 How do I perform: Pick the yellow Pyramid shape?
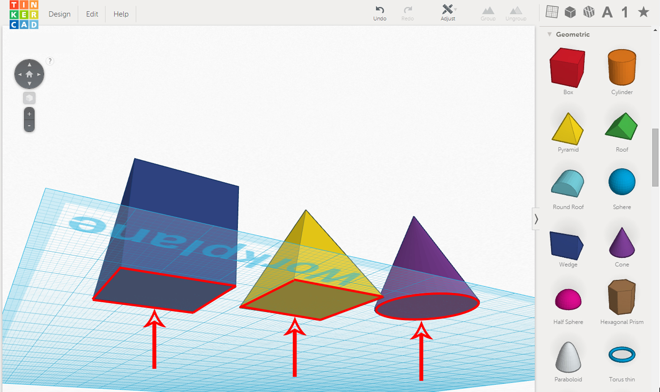click(x=567, y=129)
